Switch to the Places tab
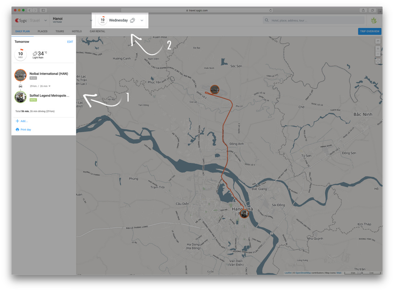Viewport: 394px width, 291px height. click(x=42, y=32)
